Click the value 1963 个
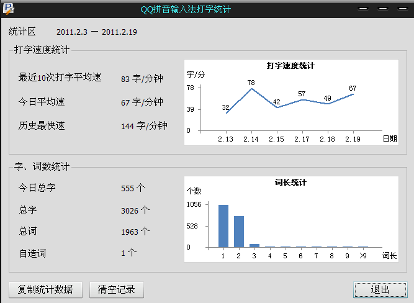 (135, 232)
